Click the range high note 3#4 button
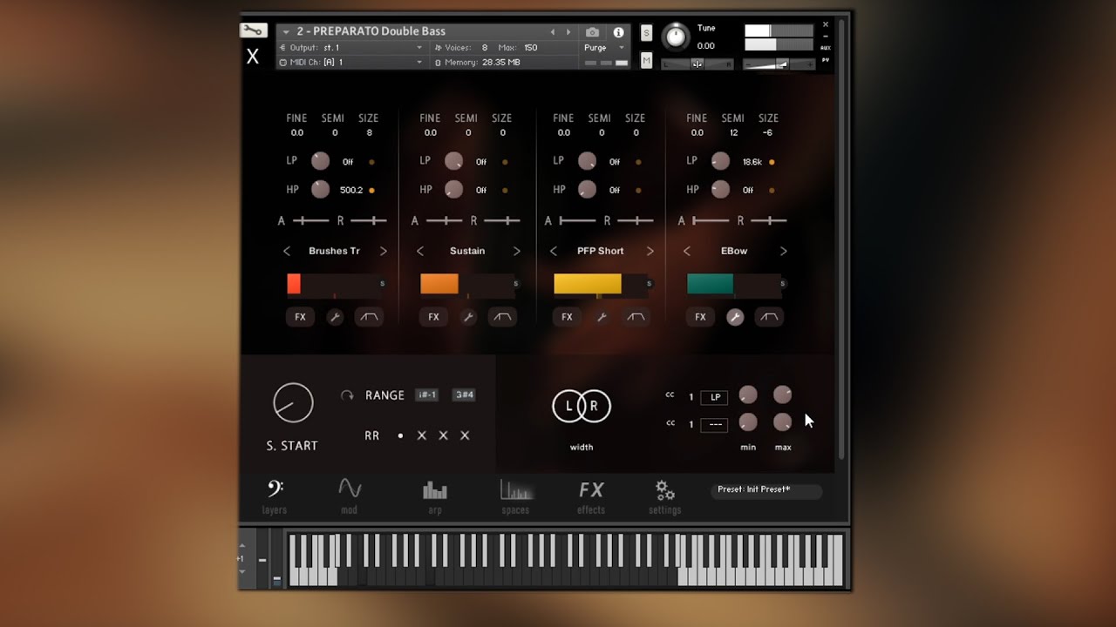 (x=464, y=395)
